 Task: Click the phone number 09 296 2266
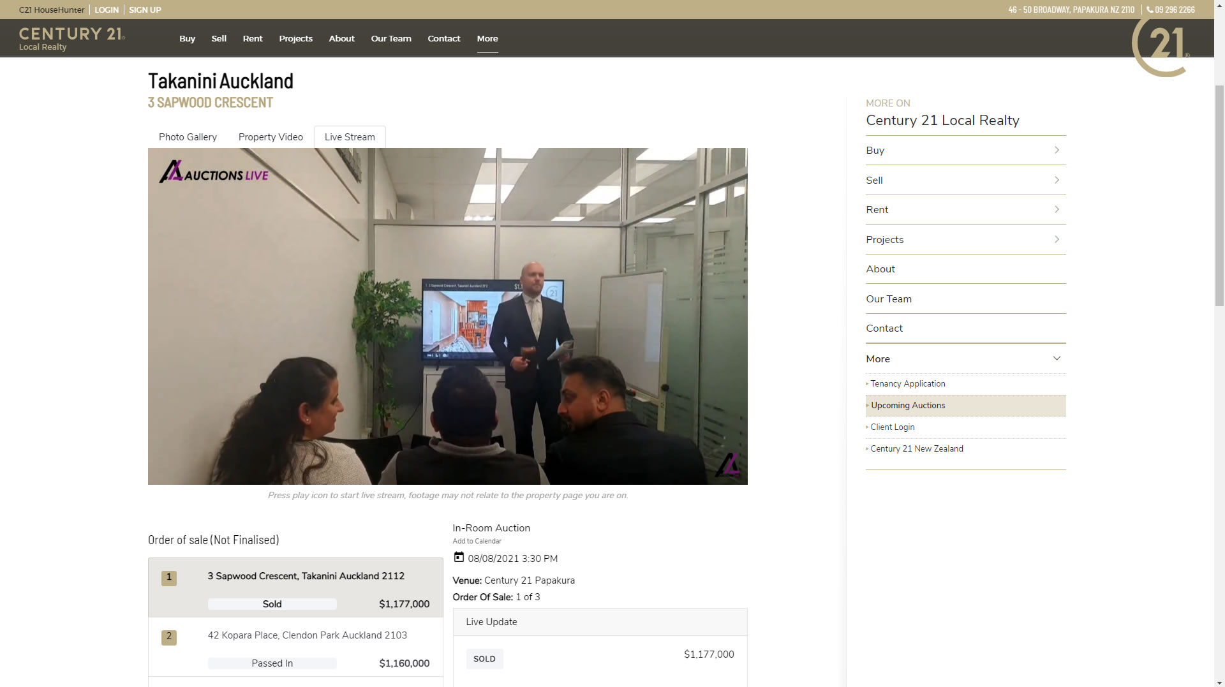pyautogui.click(x=1171, y=10)
